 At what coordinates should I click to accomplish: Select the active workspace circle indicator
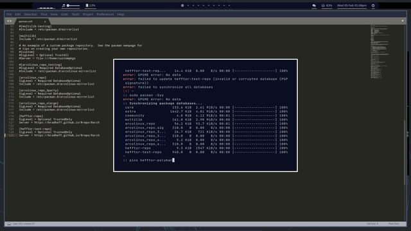pyautogui.click(x=182, y=6)
